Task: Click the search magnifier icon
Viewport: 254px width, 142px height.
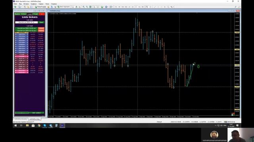Action: pos(235,7)
